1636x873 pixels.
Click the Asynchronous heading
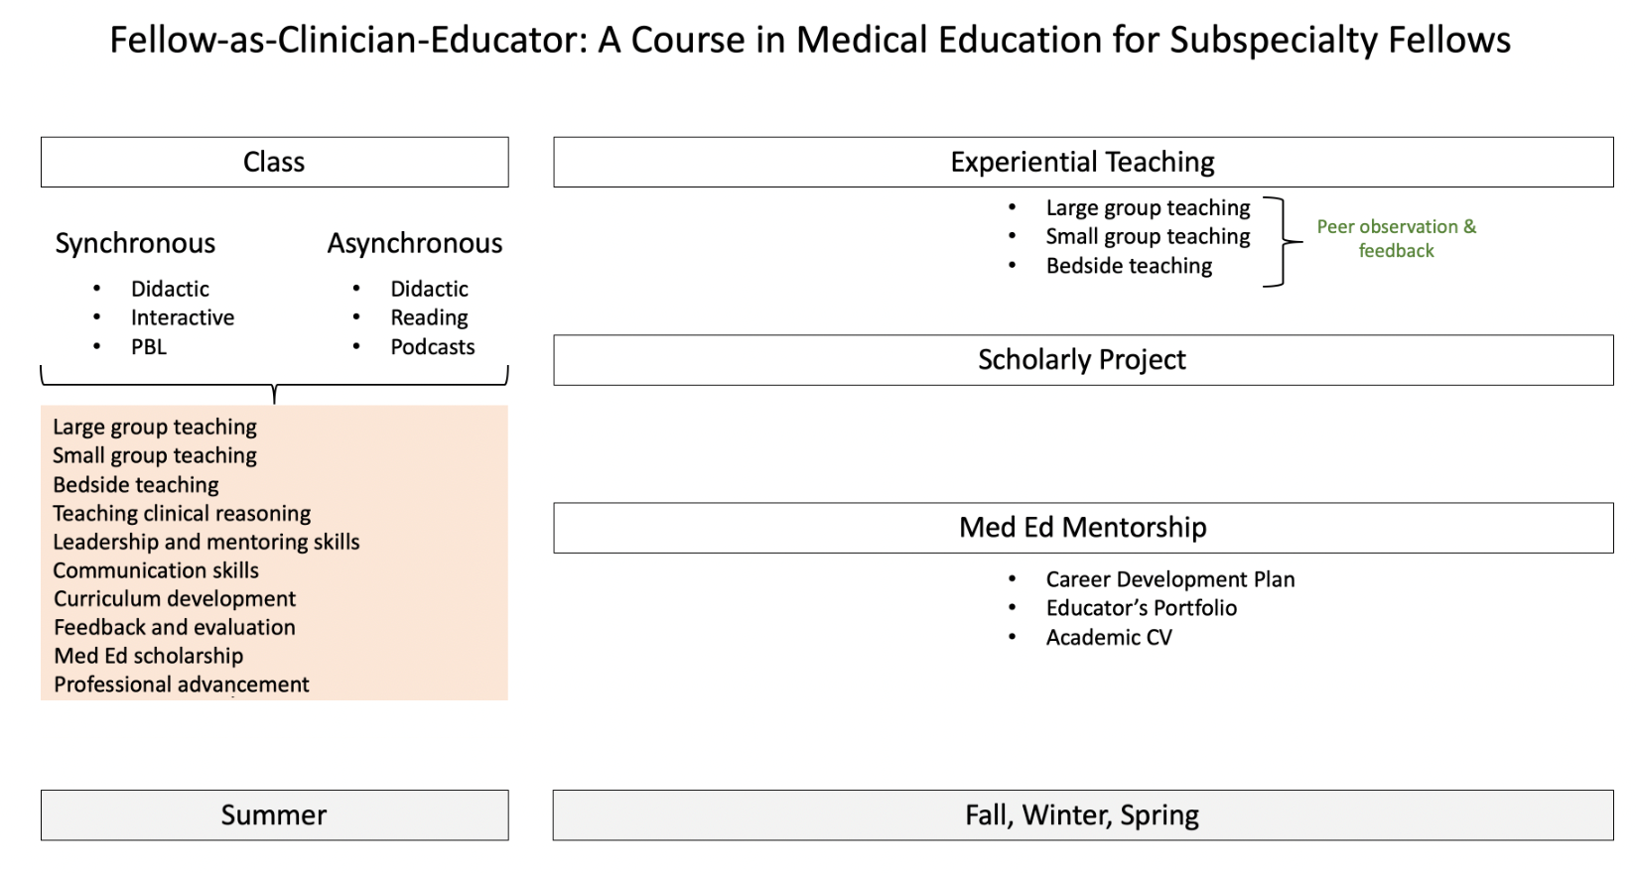415,244
